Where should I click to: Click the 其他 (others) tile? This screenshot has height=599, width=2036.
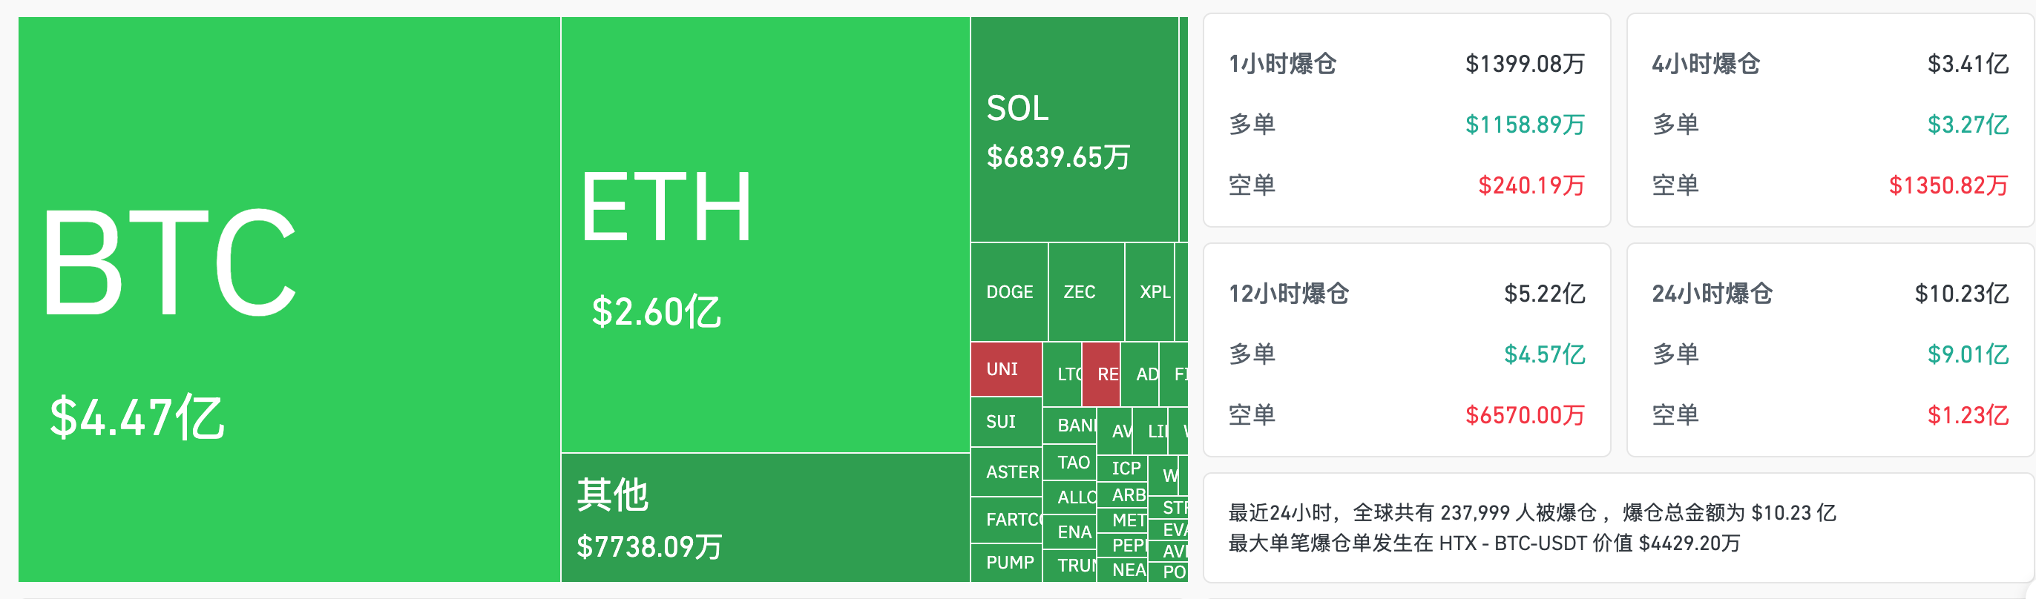click(765, 517)
